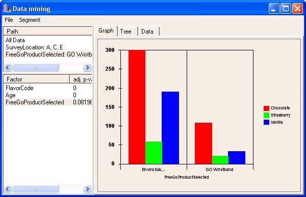
Task: Click the Path panel horizontal scrollbar thumb
Action: coord(36,68)
